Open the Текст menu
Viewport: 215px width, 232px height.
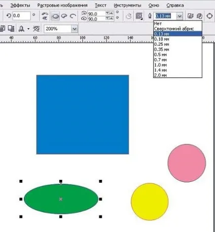[100, 6]
